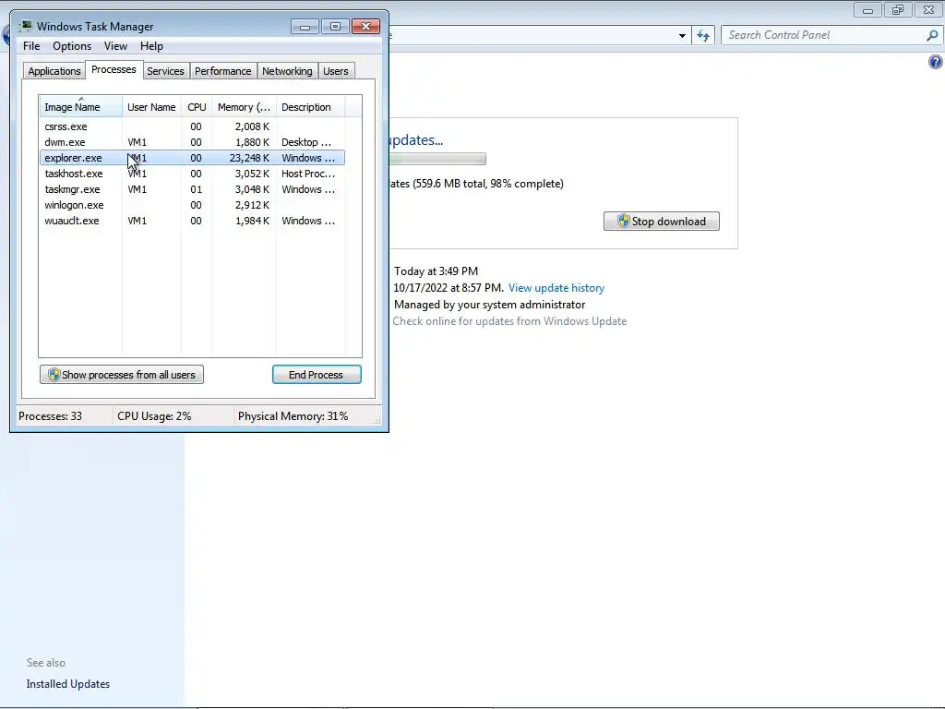
Task: Click the 23,248 K memory value
Action: click(249, 158)
